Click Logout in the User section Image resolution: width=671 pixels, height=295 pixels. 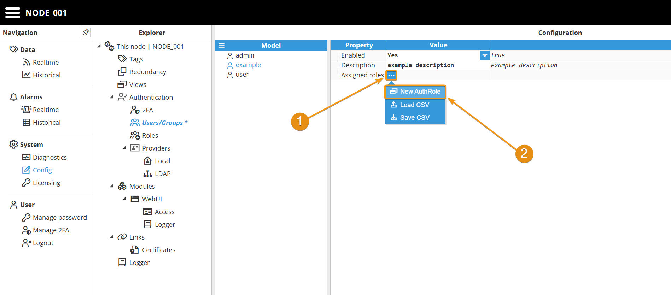(x=43, y=243)
